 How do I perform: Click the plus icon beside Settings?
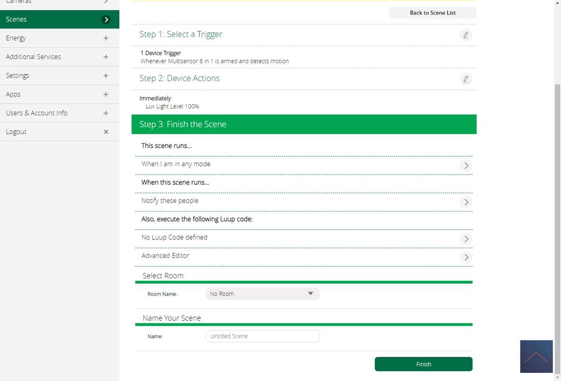tap(106, 76)
